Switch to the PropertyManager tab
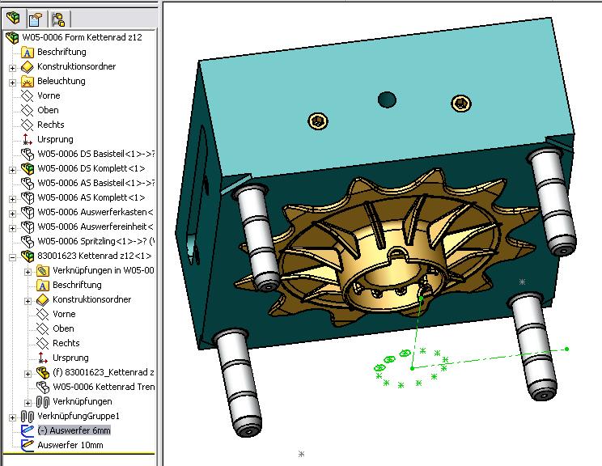Image resolution: width=602 pixels, height=466 pixels. click(36, 19)
